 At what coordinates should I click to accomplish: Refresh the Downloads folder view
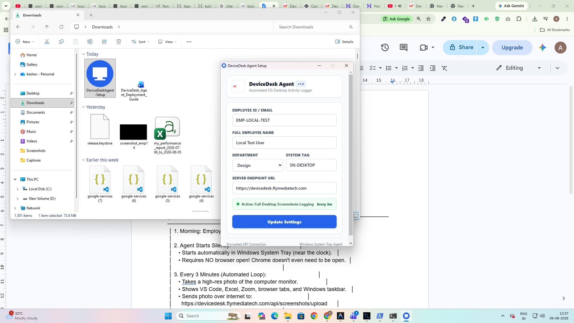click(61, 27)
